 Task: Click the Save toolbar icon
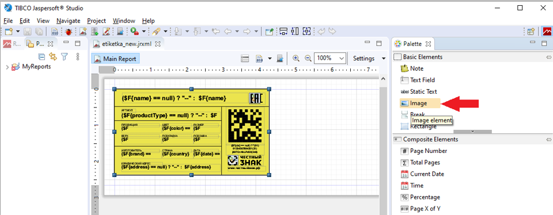(28, 32)
